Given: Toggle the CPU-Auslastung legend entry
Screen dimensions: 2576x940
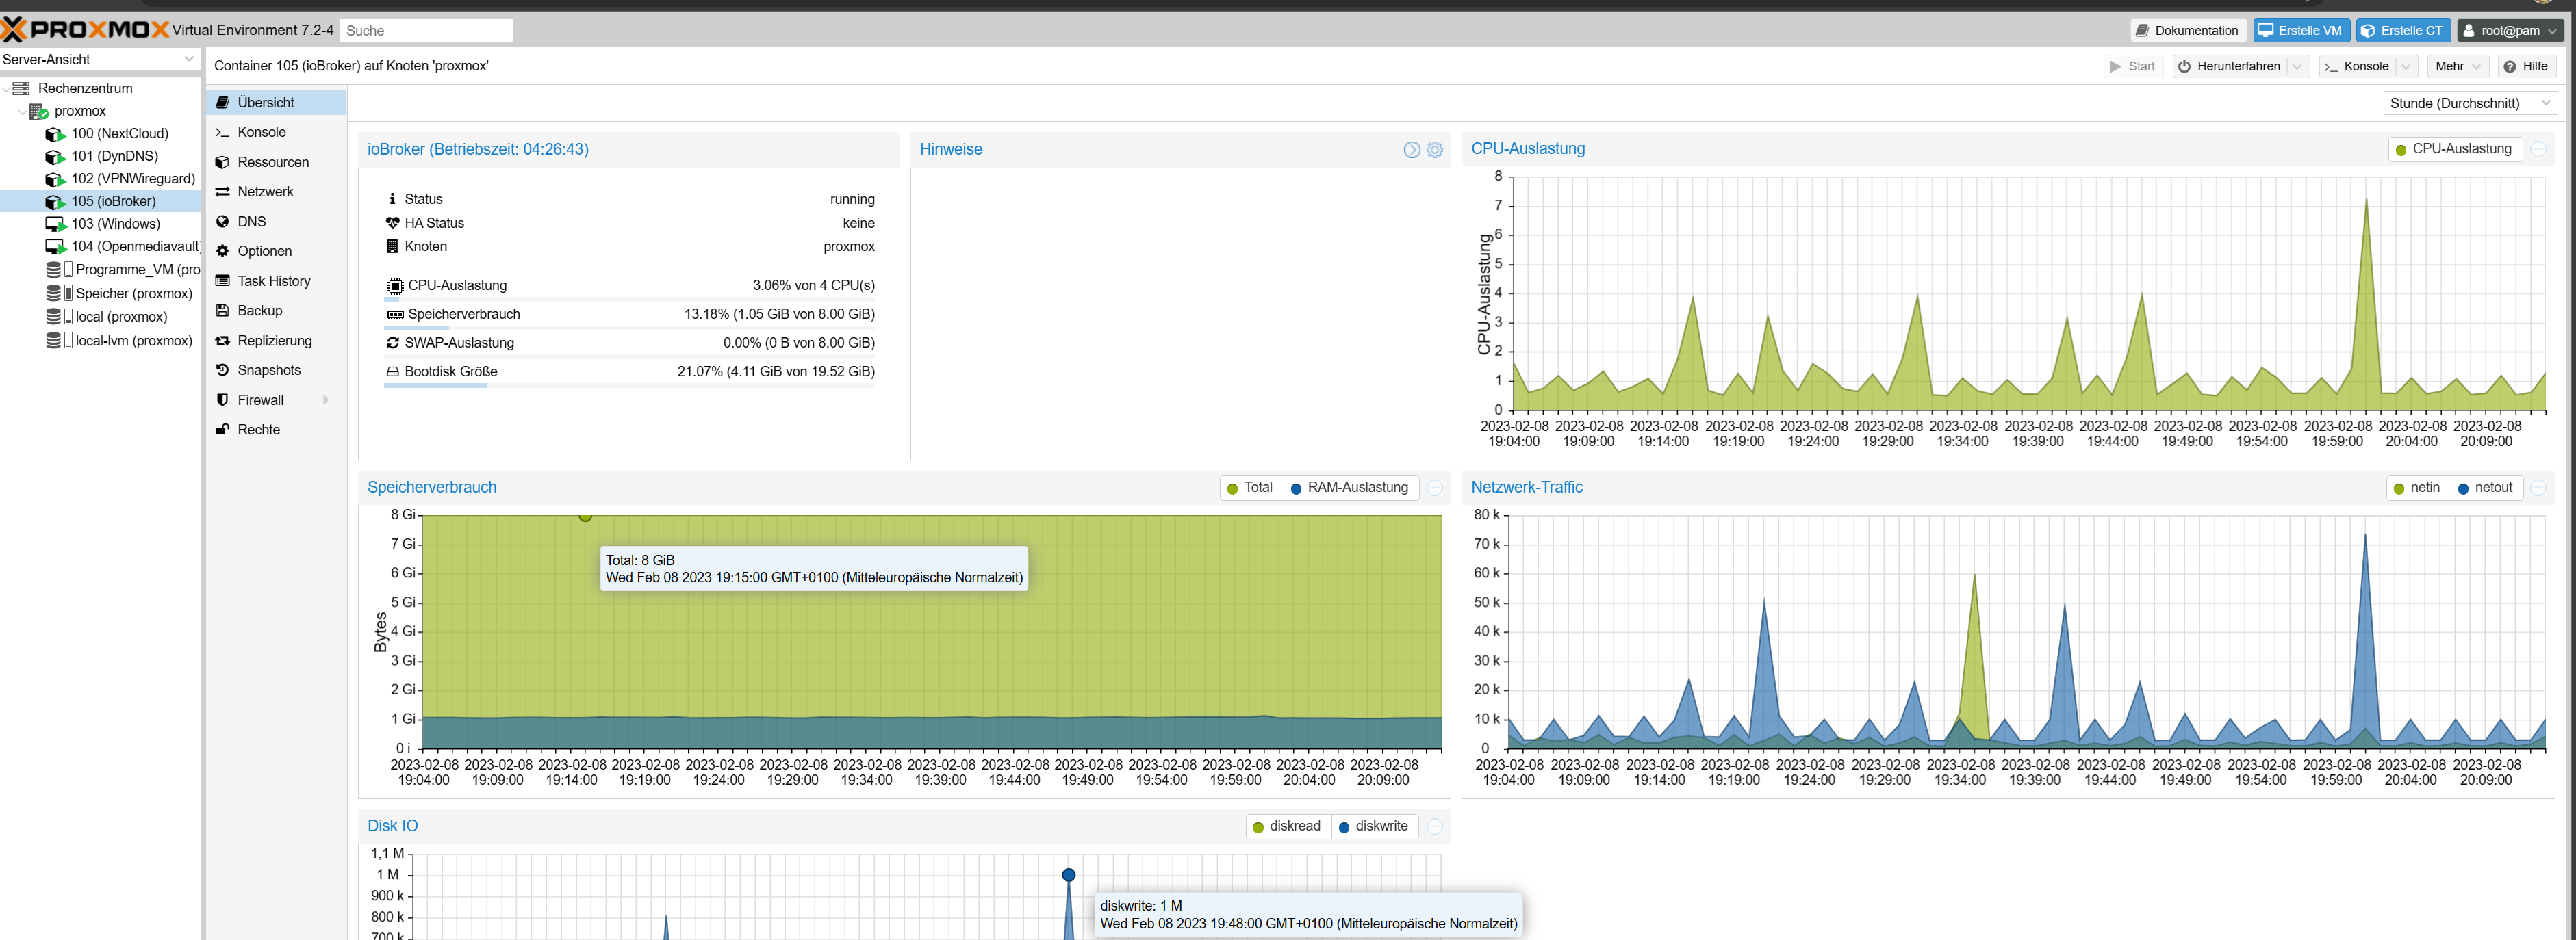Looking at the screenshot, I should coord(2454,149).
